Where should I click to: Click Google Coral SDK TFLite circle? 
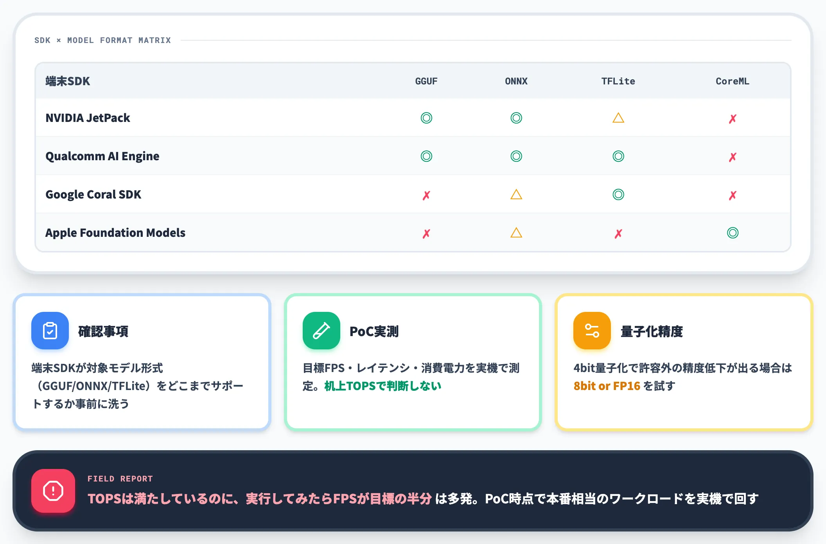click(618, 194)
